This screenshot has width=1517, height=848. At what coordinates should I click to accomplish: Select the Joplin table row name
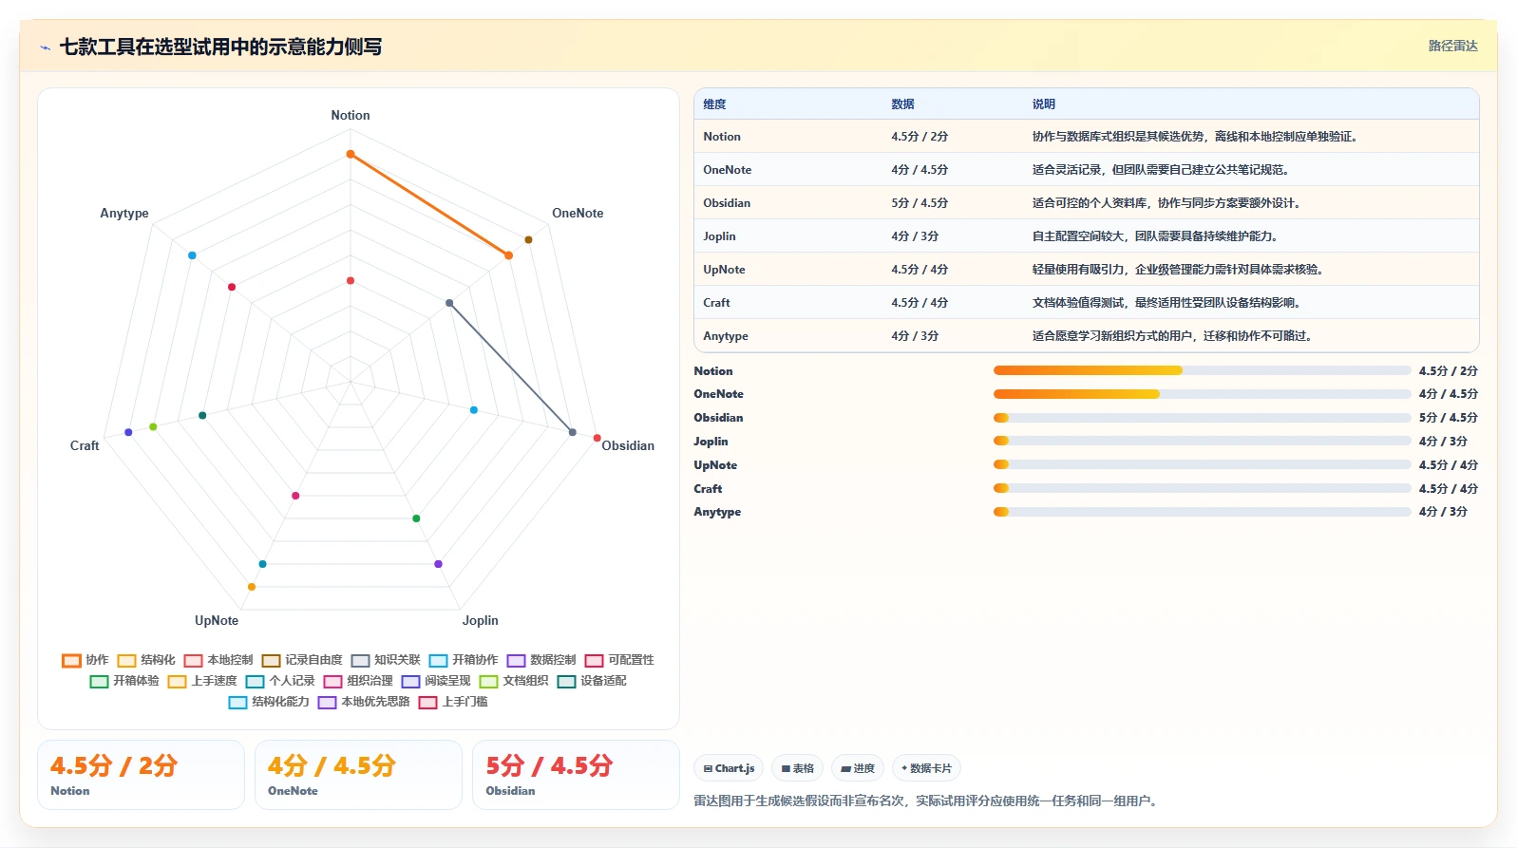click(719, 236)
